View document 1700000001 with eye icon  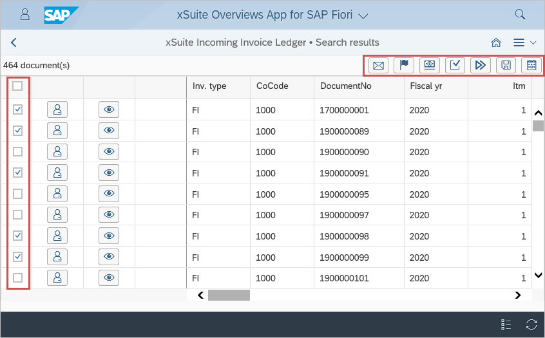[x=109, y=110]
